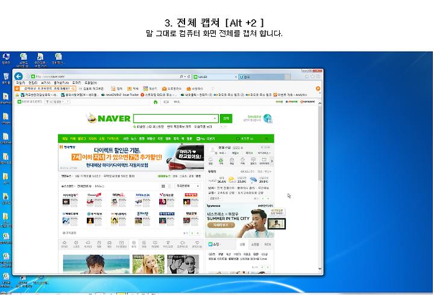Click the browser URL address field
Viewport: 434px width, 295px height.
pos(105,77)
